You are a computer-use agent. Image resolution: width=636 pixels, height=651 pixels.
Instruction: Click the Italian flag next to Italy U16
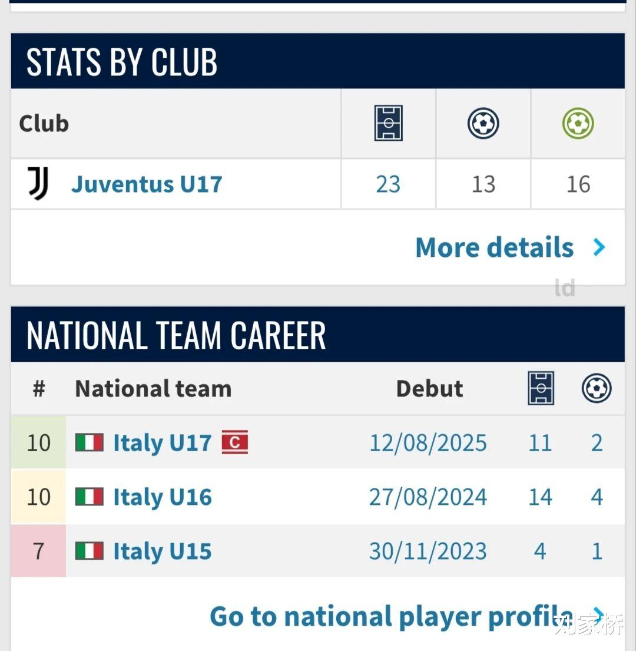pyautogui.click(x=90, y=497)
